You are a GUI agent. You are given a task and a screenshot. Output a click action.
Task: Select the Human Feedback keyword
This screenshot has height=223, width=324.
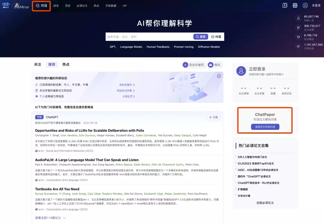(x=158, y=47)
